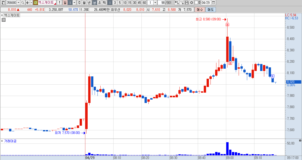Click the exclamation mark info icon

[59, 3]
